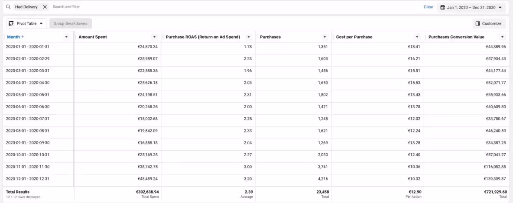Click the Cost per Purchase header text
Viewport: 513px width, 203px height.
354,37
